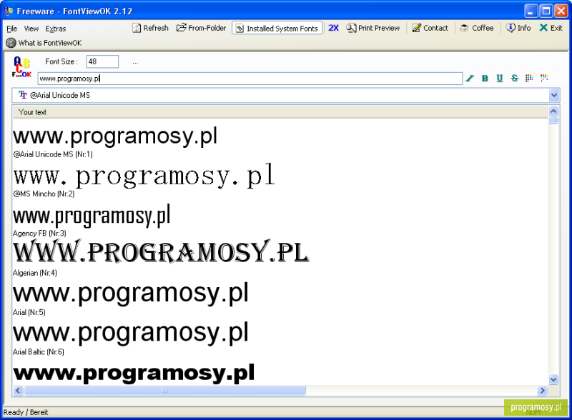
Task: Select the "Algerian (Nr:4)" label
Action: coord(35,273)
